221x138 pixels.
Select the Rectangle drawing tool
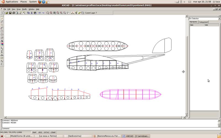point(2,25)
